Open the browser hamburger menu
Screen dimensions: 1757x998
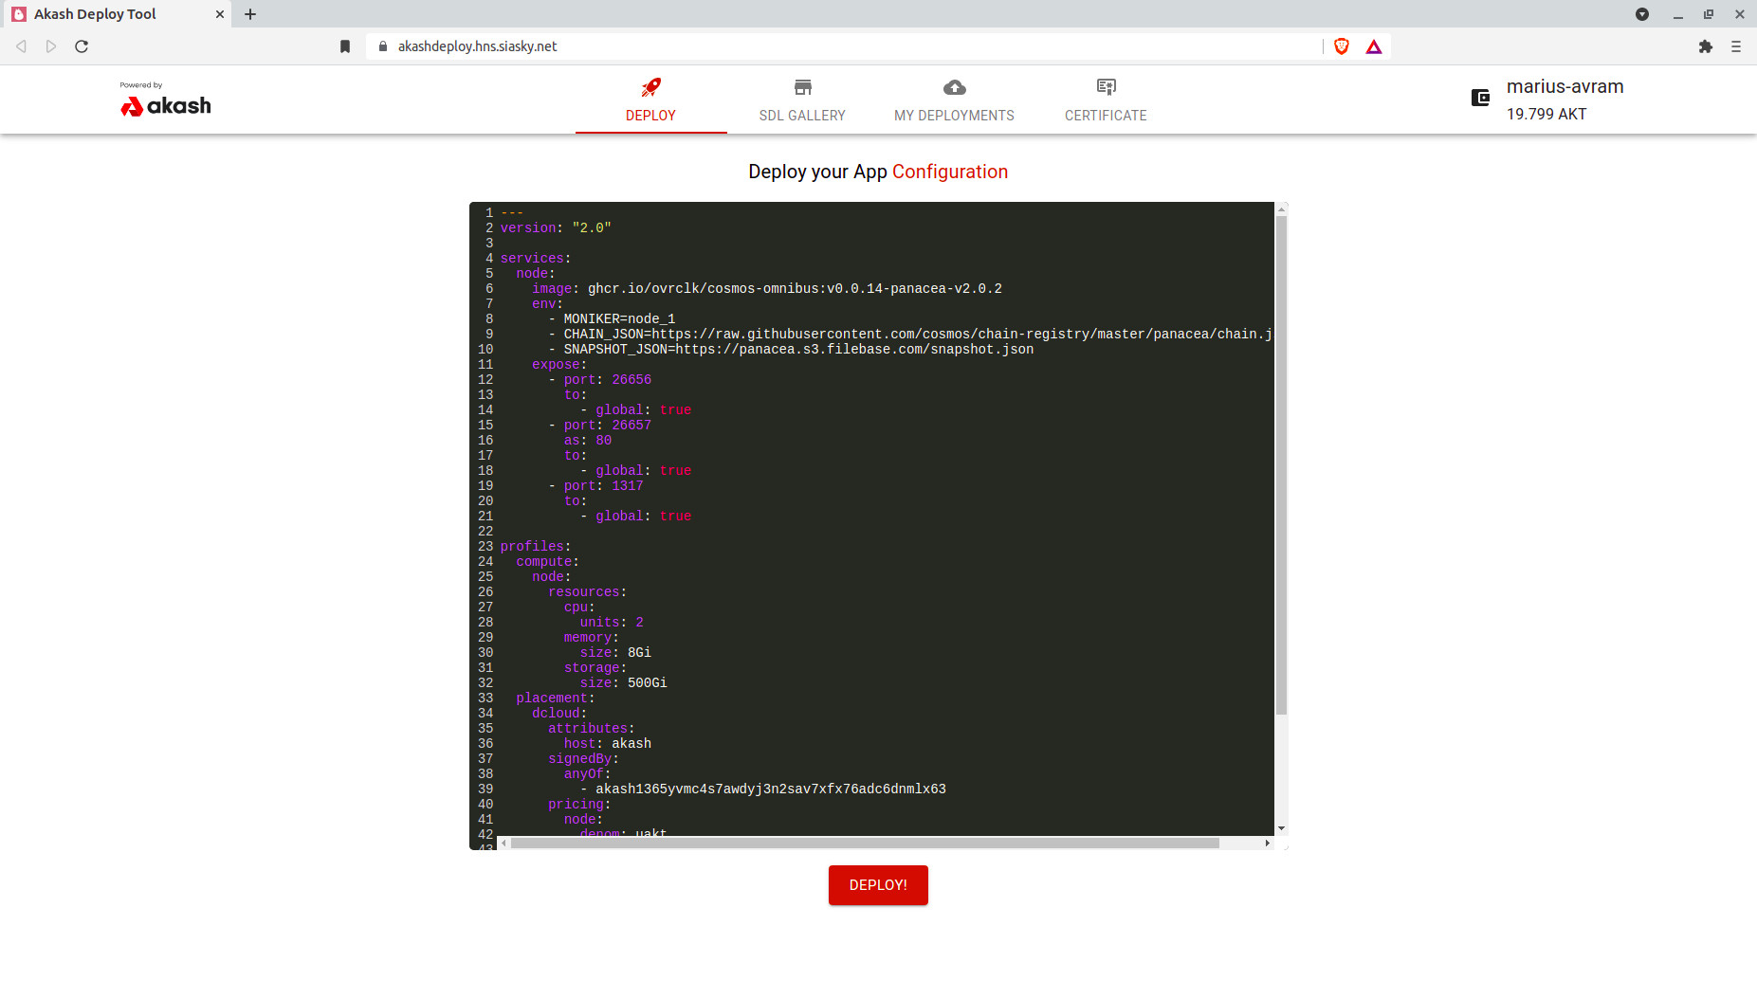pos(1736,46)
